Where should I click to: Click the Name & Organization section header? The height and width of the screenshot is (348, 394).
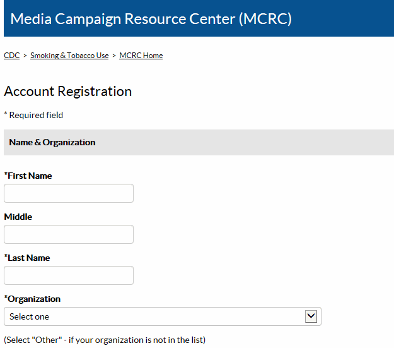[52, 142]
